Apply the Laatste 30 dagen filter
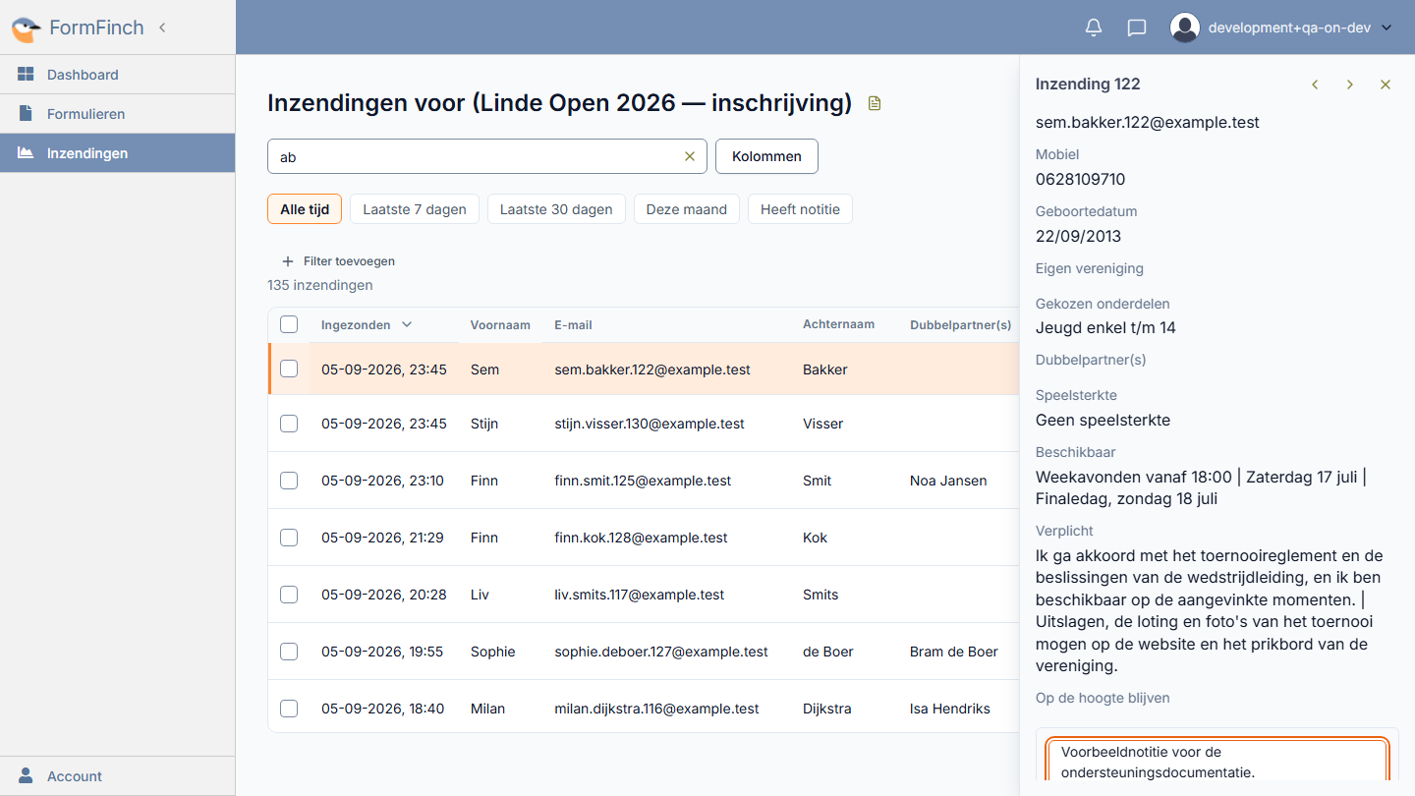1415x796 pixels. [x=556, y=209]
